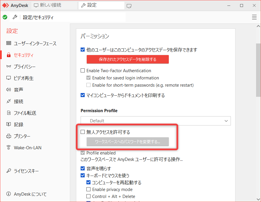Viewport: 261px width, 202px height.
Task: Show ファイル転送 settings
Action: pyautogui.click(x=25, y=113)
